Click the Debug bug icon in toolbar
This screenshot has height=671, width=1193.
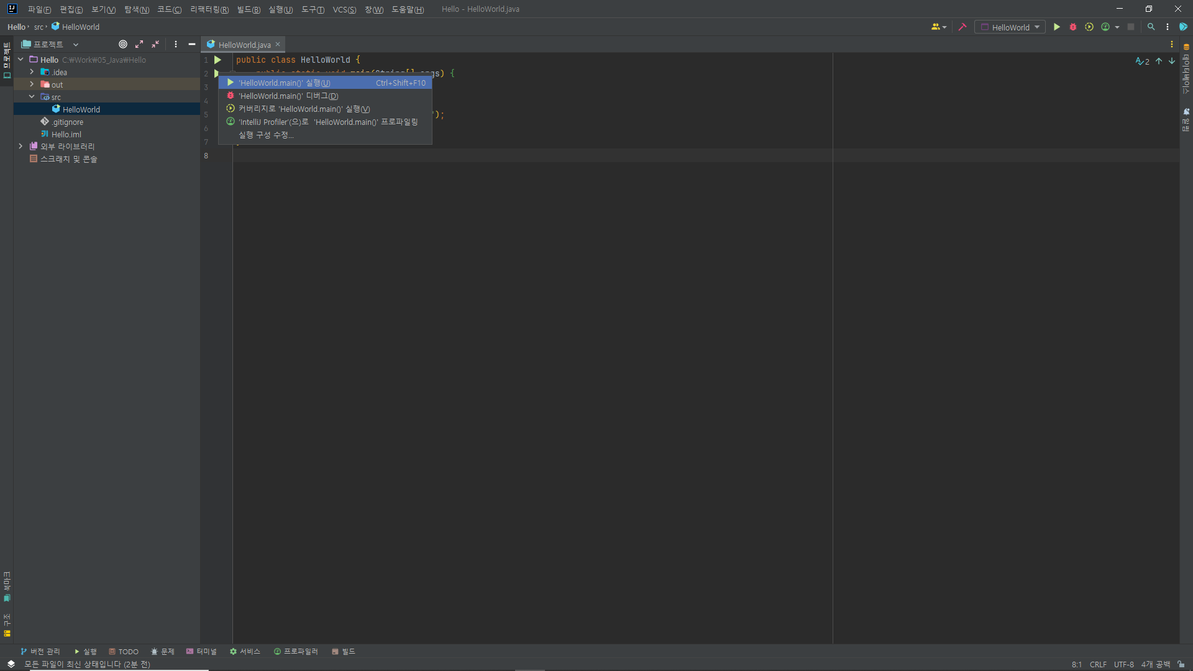click(1073, 27)
